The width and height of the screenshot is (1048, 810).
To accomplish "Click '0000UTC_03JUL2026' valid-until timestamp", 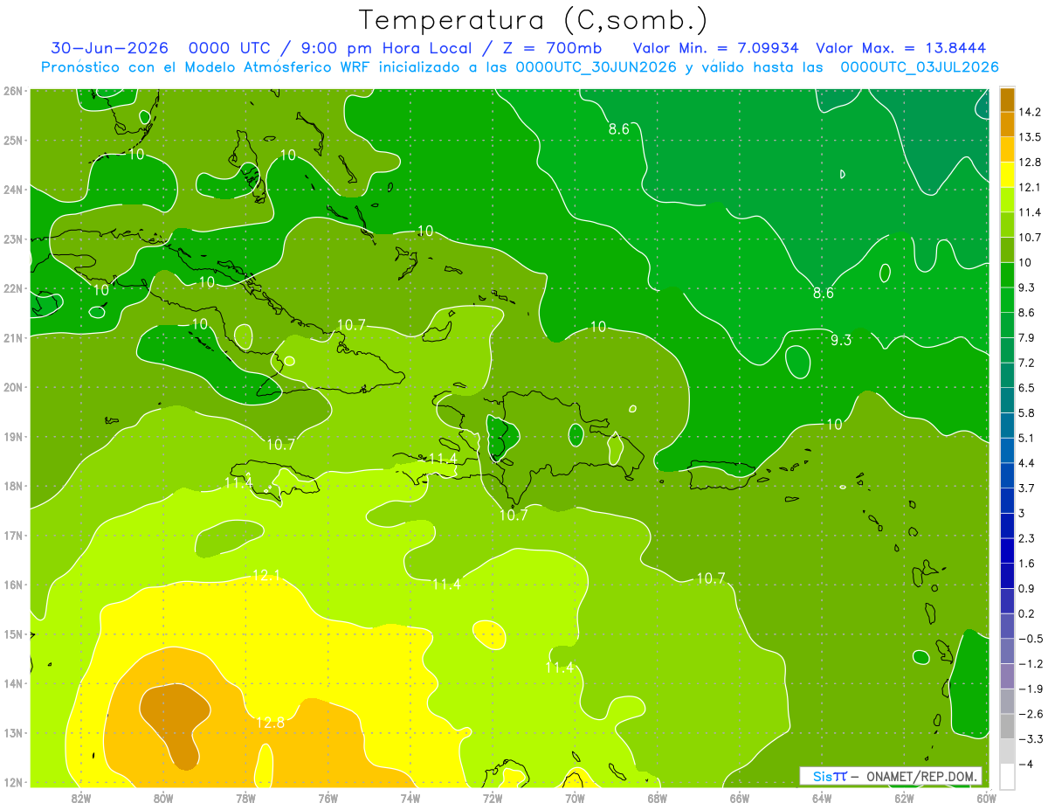I will 919,66.
